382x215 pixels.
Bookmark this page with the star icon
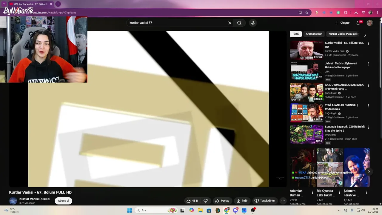point(307,13)
